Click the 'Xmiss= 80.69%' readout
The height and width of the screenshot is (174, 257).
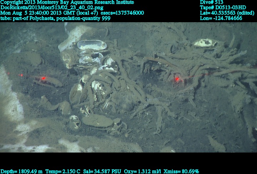pyautogui.click(x=181, y=171)
